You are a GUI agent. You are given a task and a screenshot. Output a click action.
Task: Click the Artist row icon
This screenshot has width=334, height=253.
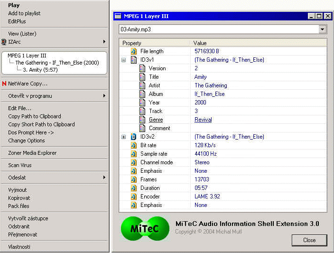pos(142,85)
